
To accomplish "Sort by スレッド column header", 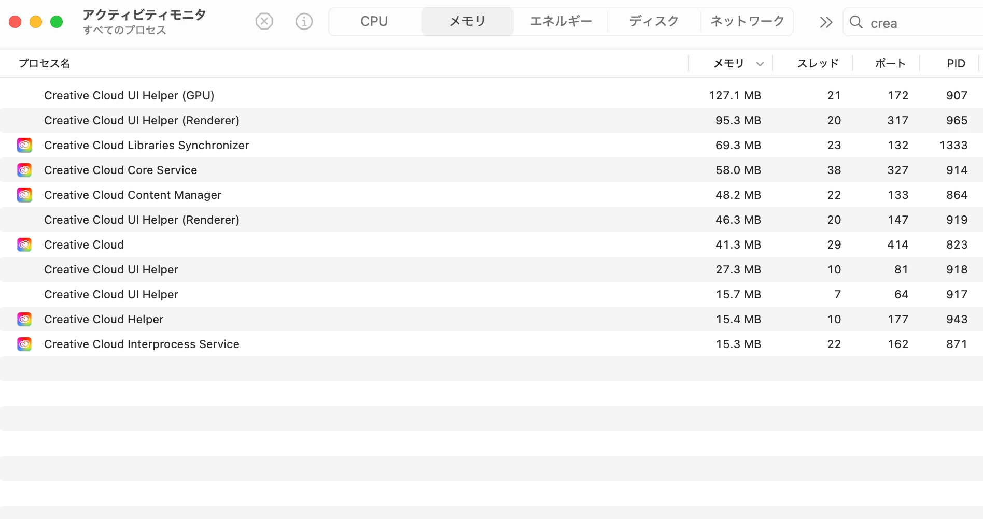I will (818, 63).
